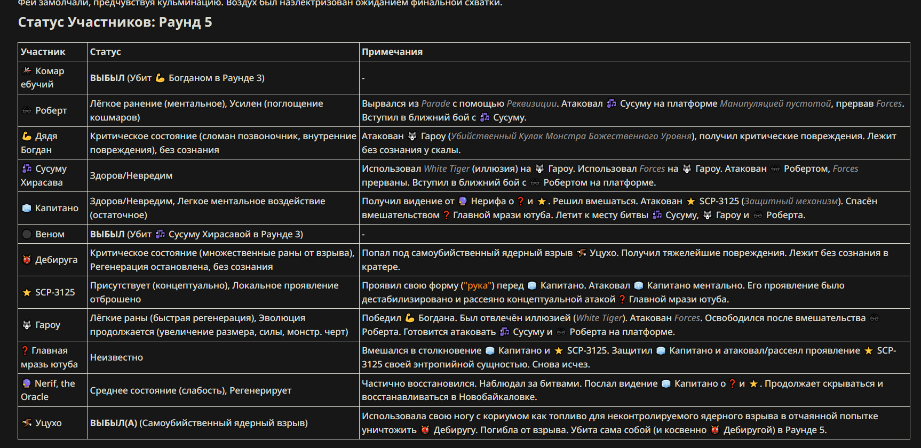Click the crystal ball emoji beside Nerif
Screen dimensions: 921x448
point(27,383)
